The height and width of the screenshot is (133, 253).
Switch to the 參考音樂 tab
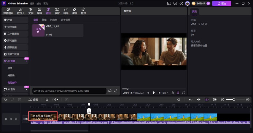(x=66, y=20)
